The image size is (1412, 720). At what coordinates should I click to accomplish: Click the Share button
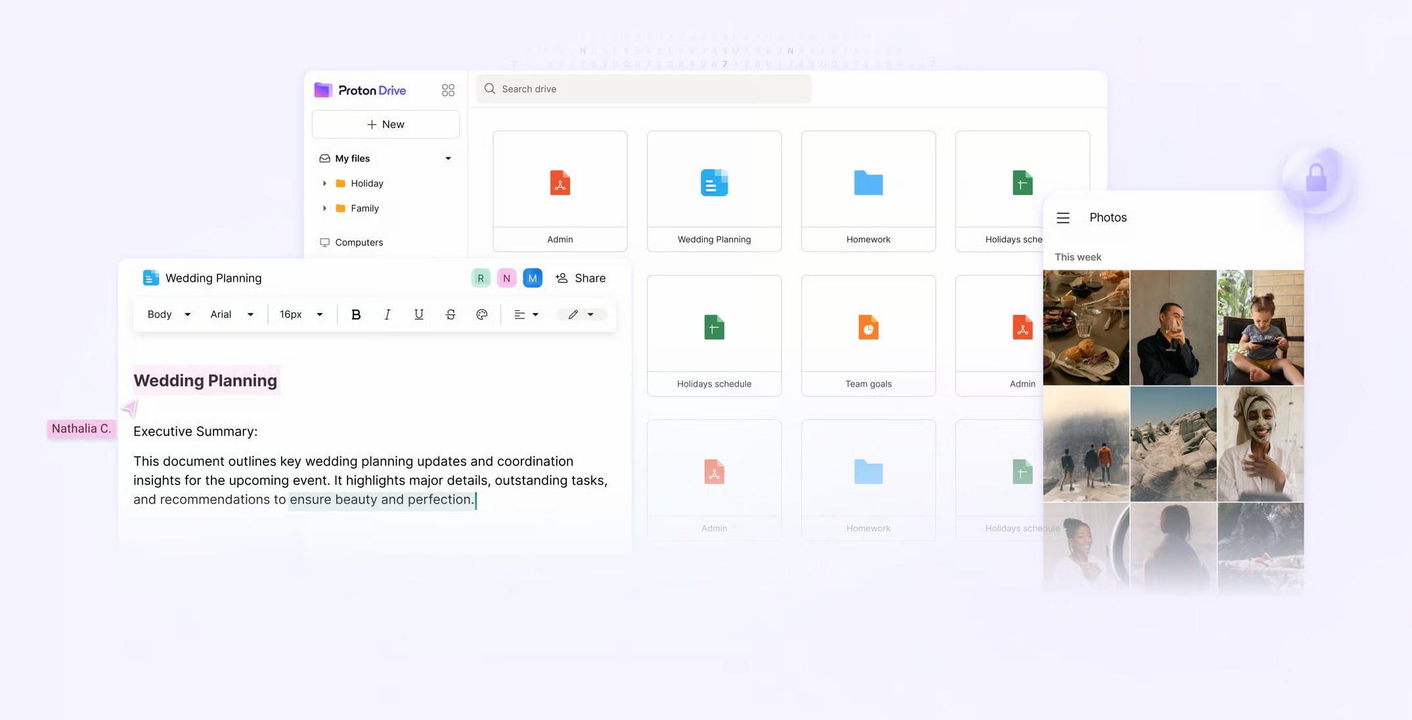coord(581,278)
